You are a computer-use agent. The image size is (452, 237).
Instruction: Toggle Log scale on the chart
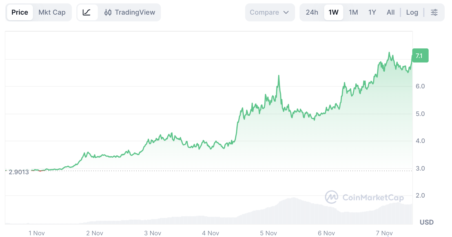pyautogui.click(x=412, y=12)
